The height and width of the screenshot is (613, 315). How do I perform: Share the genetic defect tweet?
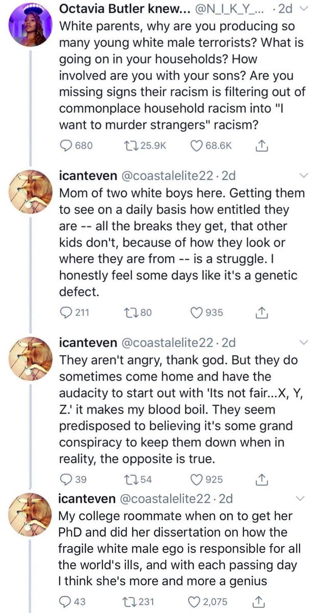(260, 312)
